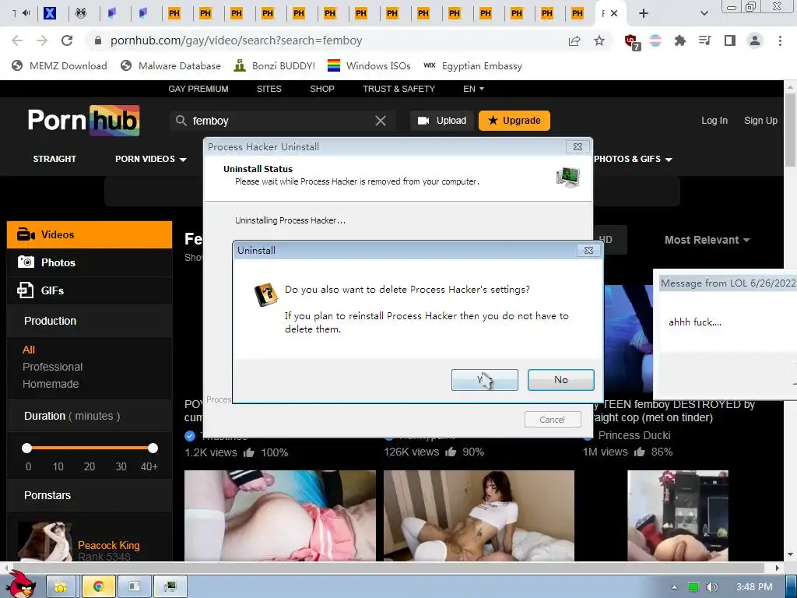The image size is (797, 598).
Task: Click the browser forward arrow
Action: tap(42, 40)
